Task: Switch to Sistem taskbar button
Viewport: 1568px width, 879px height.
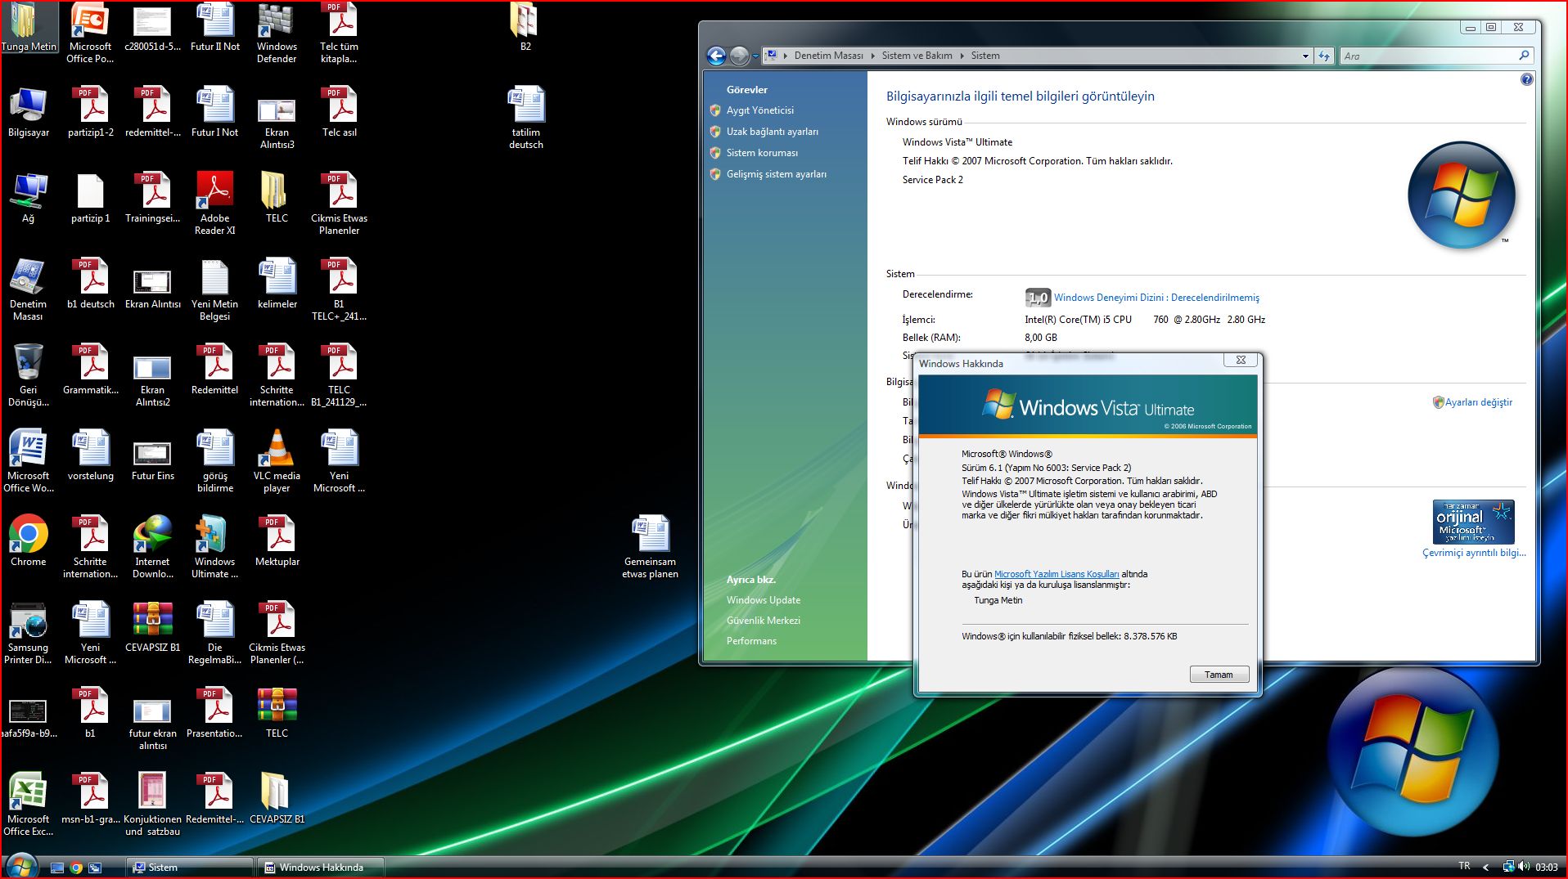Action: coord(189,868)
